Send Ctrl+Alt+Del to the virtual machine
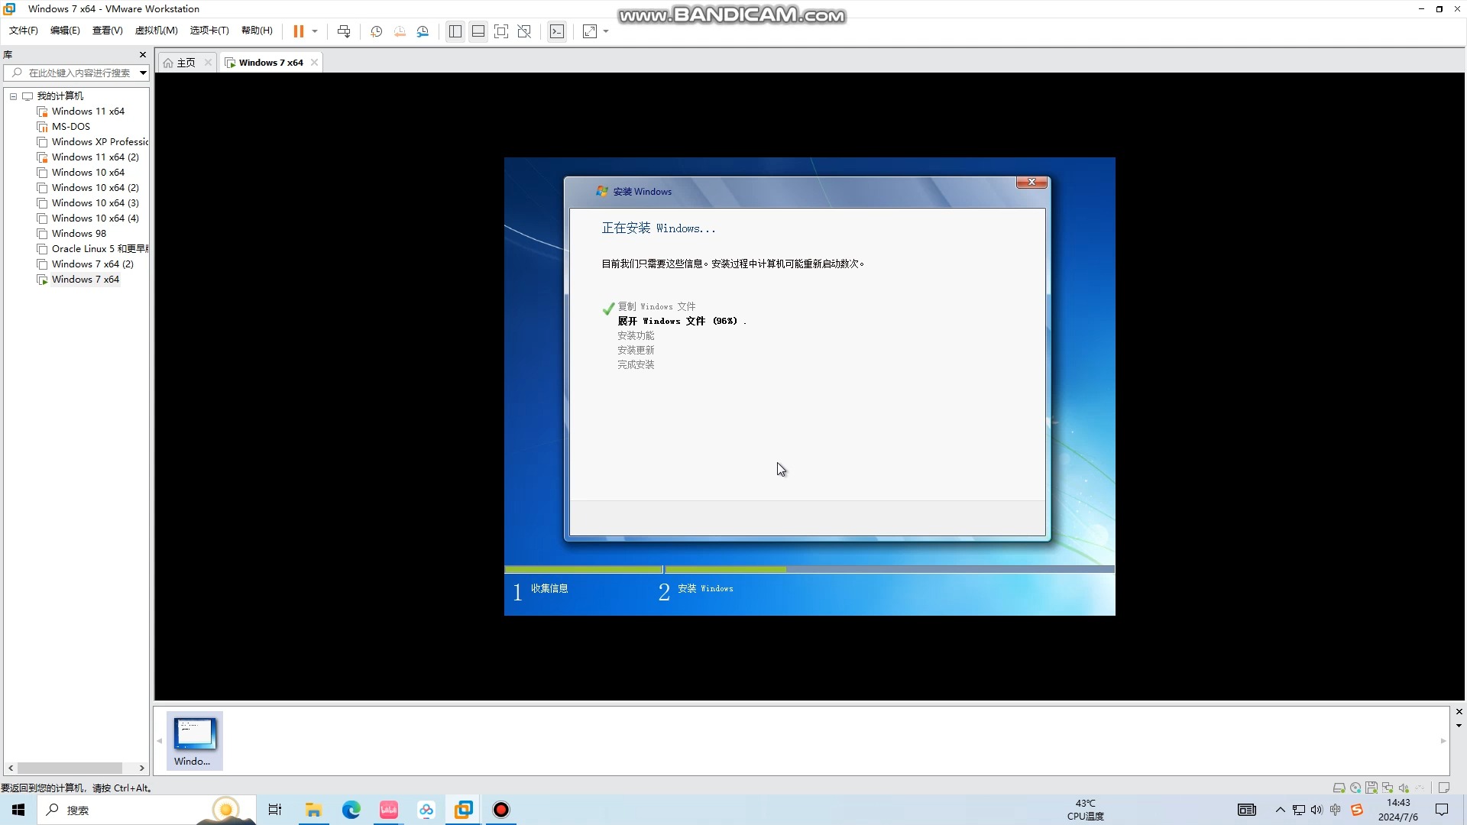The width and height of the screenshot is (1467, 825). click(x=344, y=31)
